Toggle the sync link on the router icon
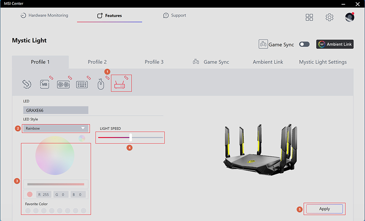Image resolution: width=365 pixels, height=221 pixels. click(x=126, y=78)
